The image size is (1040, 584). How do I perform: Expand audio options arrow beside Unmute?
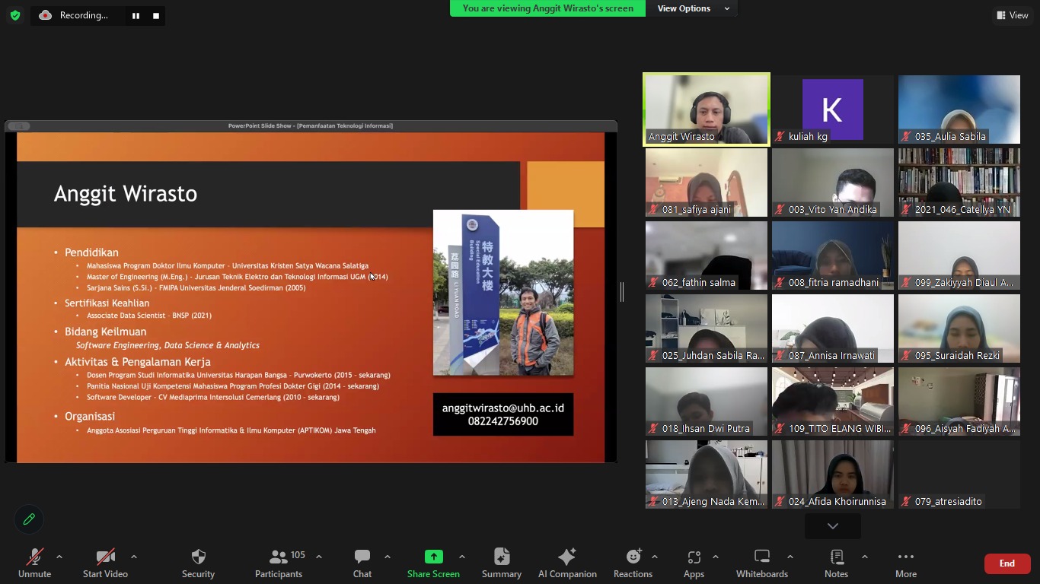point(59,557)
